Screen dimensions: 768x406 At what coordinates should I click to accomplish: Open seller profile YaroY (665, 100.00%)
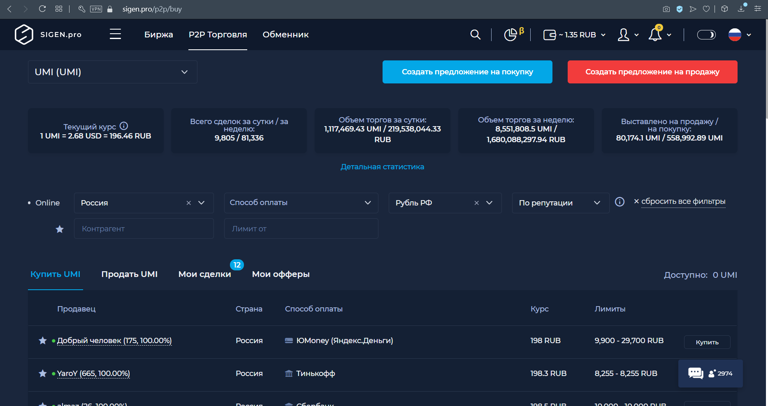[x=93, y=374]
